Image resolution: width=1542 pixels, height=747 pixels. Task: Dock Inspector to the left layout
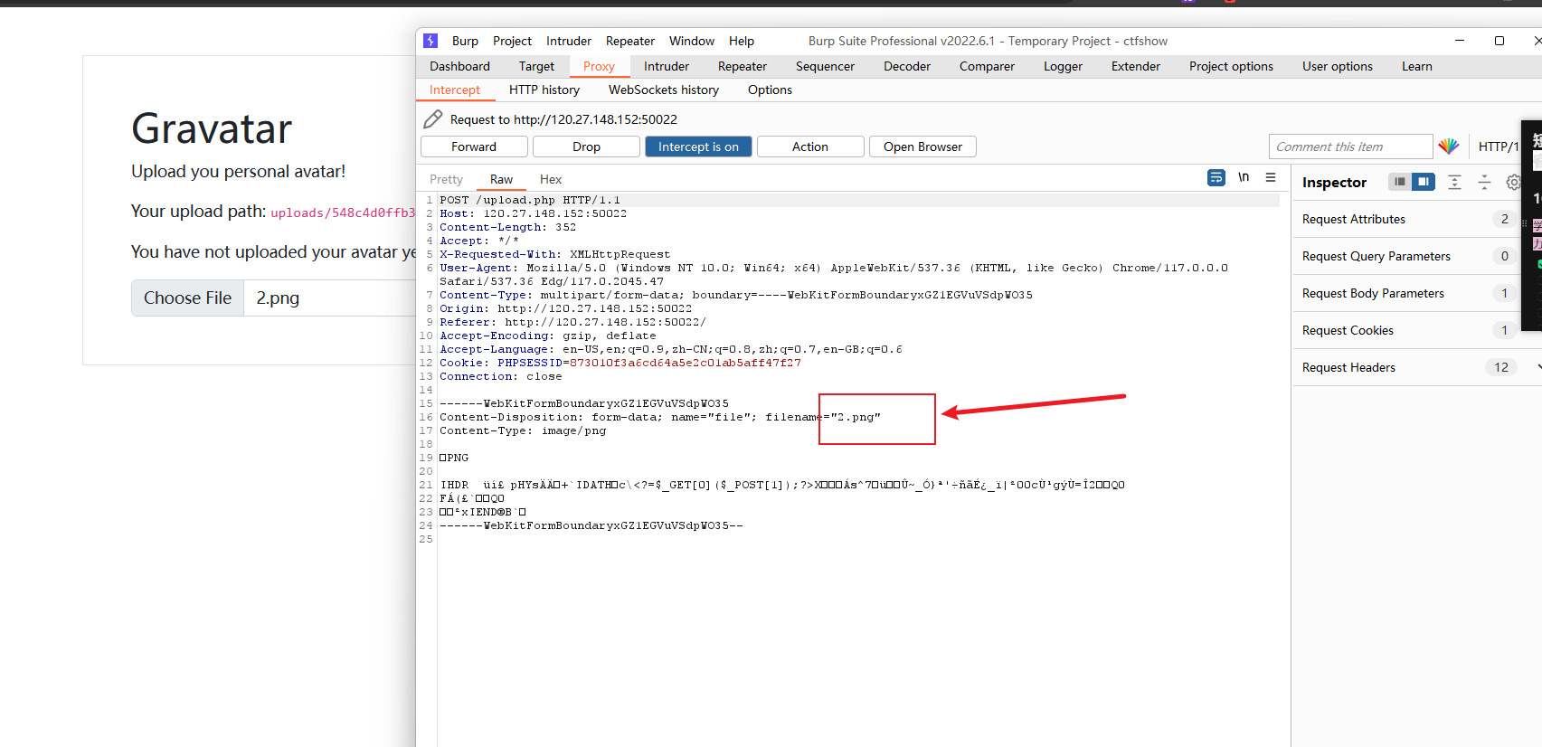coord(1400,182)
